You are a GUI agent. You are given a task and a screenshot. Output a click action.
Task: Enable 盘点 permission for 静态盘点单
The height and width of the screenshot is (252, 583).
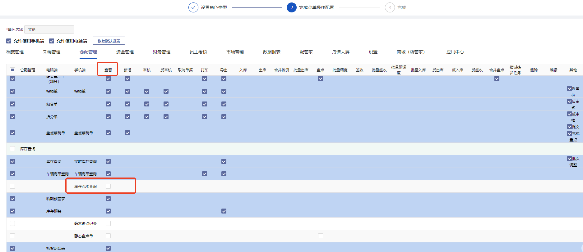click(321, 236)
